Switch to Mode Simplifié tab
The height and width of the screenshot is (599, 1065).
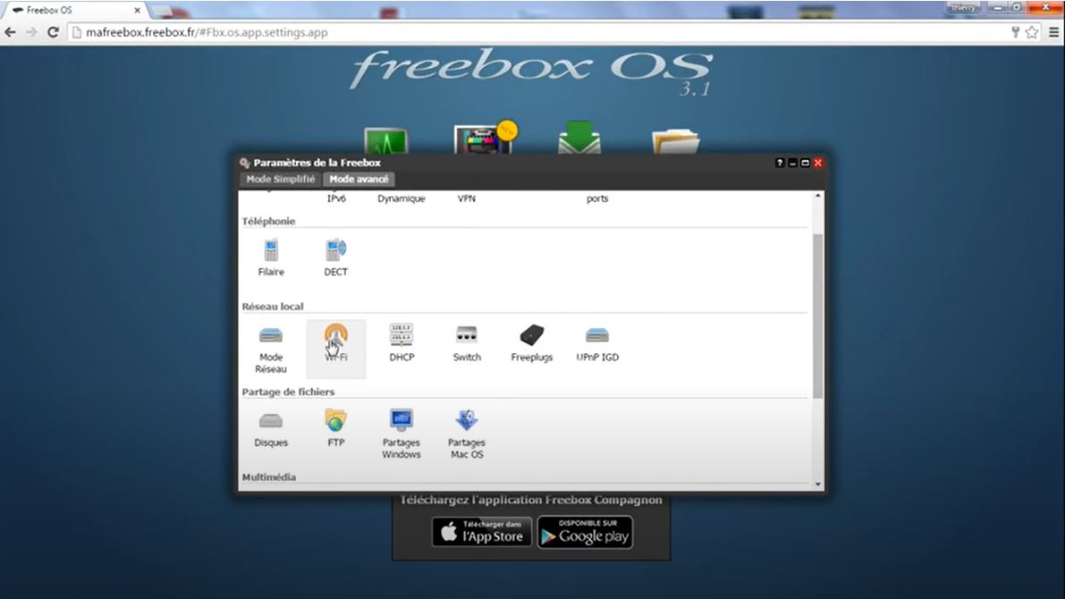pos(281,180)
